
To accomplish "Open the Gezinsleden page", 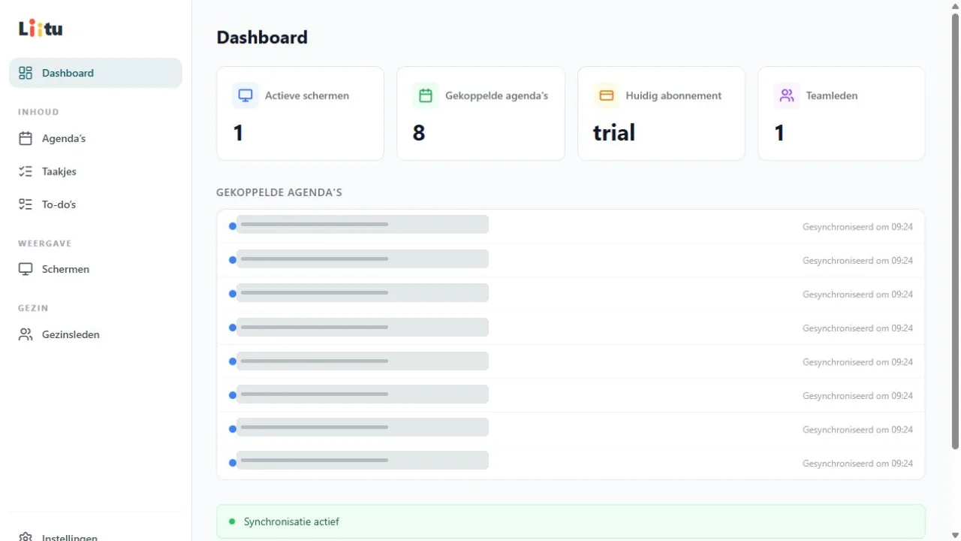I will [95, 334].
